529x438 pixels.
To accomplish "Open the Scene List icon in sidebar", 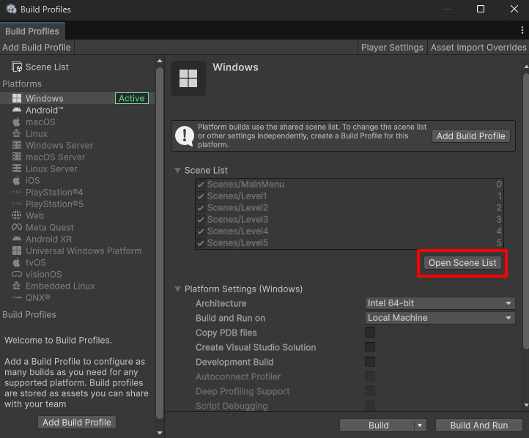I will point(17,67).
